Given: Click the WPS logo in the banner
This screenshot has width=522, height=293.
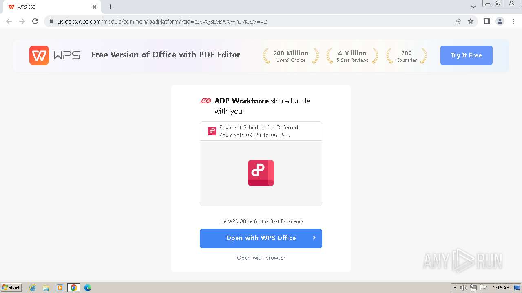Looking at the screenshot, I should click(x=55, y=55).
